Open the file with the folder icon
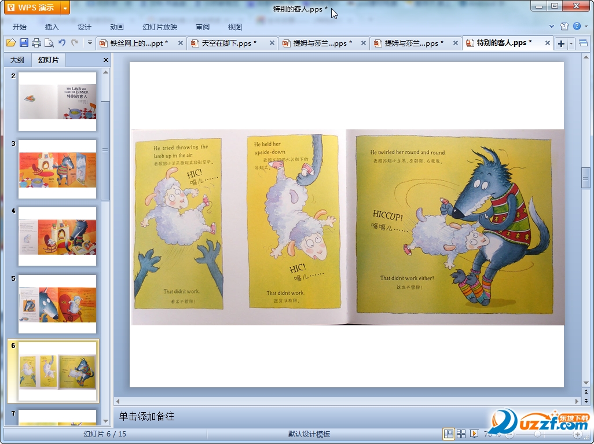The height and width of the screenshot is (444, 594). coord(10,43)
